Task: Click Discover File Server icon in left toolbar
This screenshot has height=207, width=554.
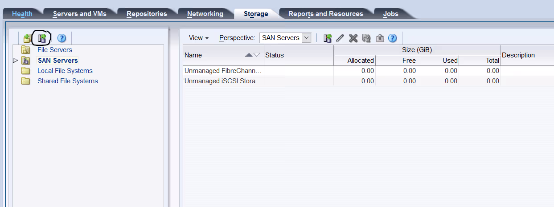Action: coord(28,38)
